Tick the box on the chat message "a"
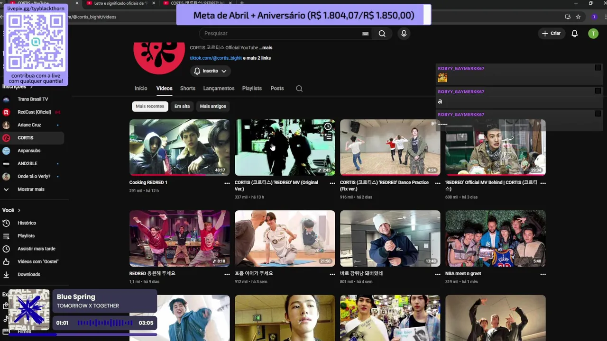 598,90
